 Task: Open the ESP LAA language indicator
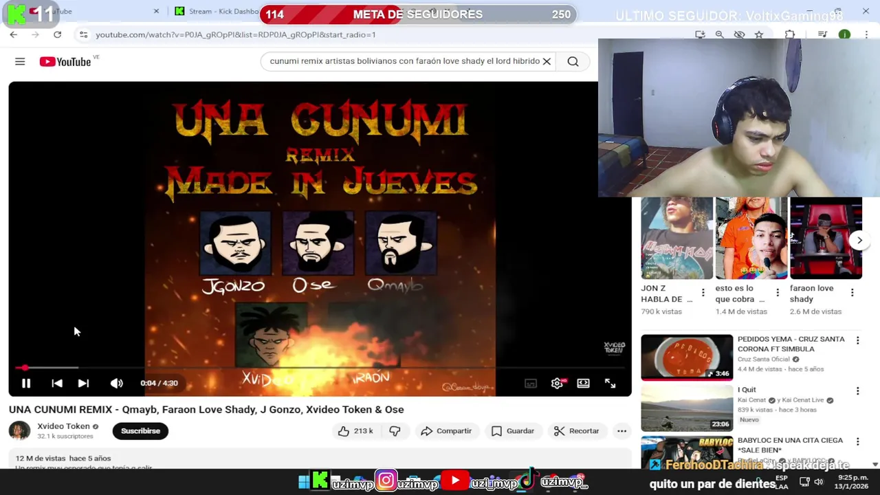(782, 482)
